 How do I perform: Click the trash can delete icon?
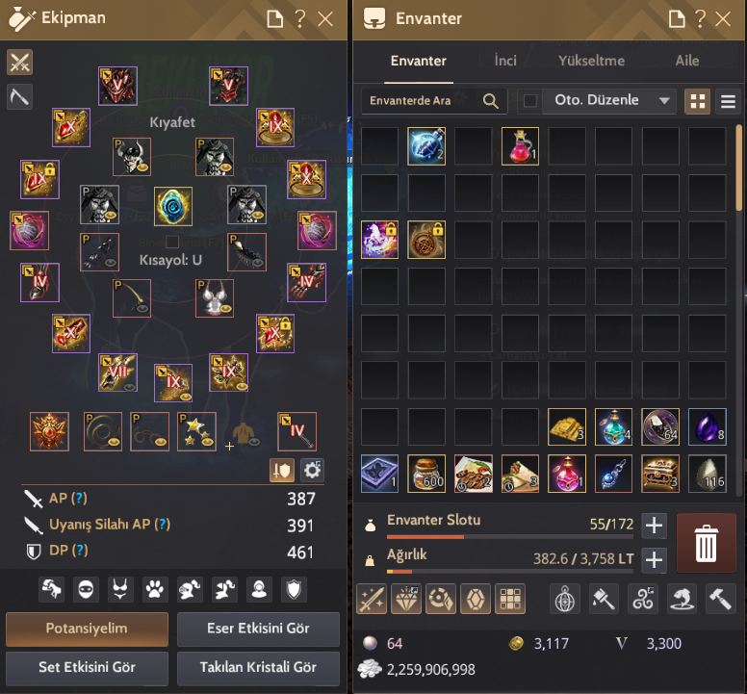706,543
